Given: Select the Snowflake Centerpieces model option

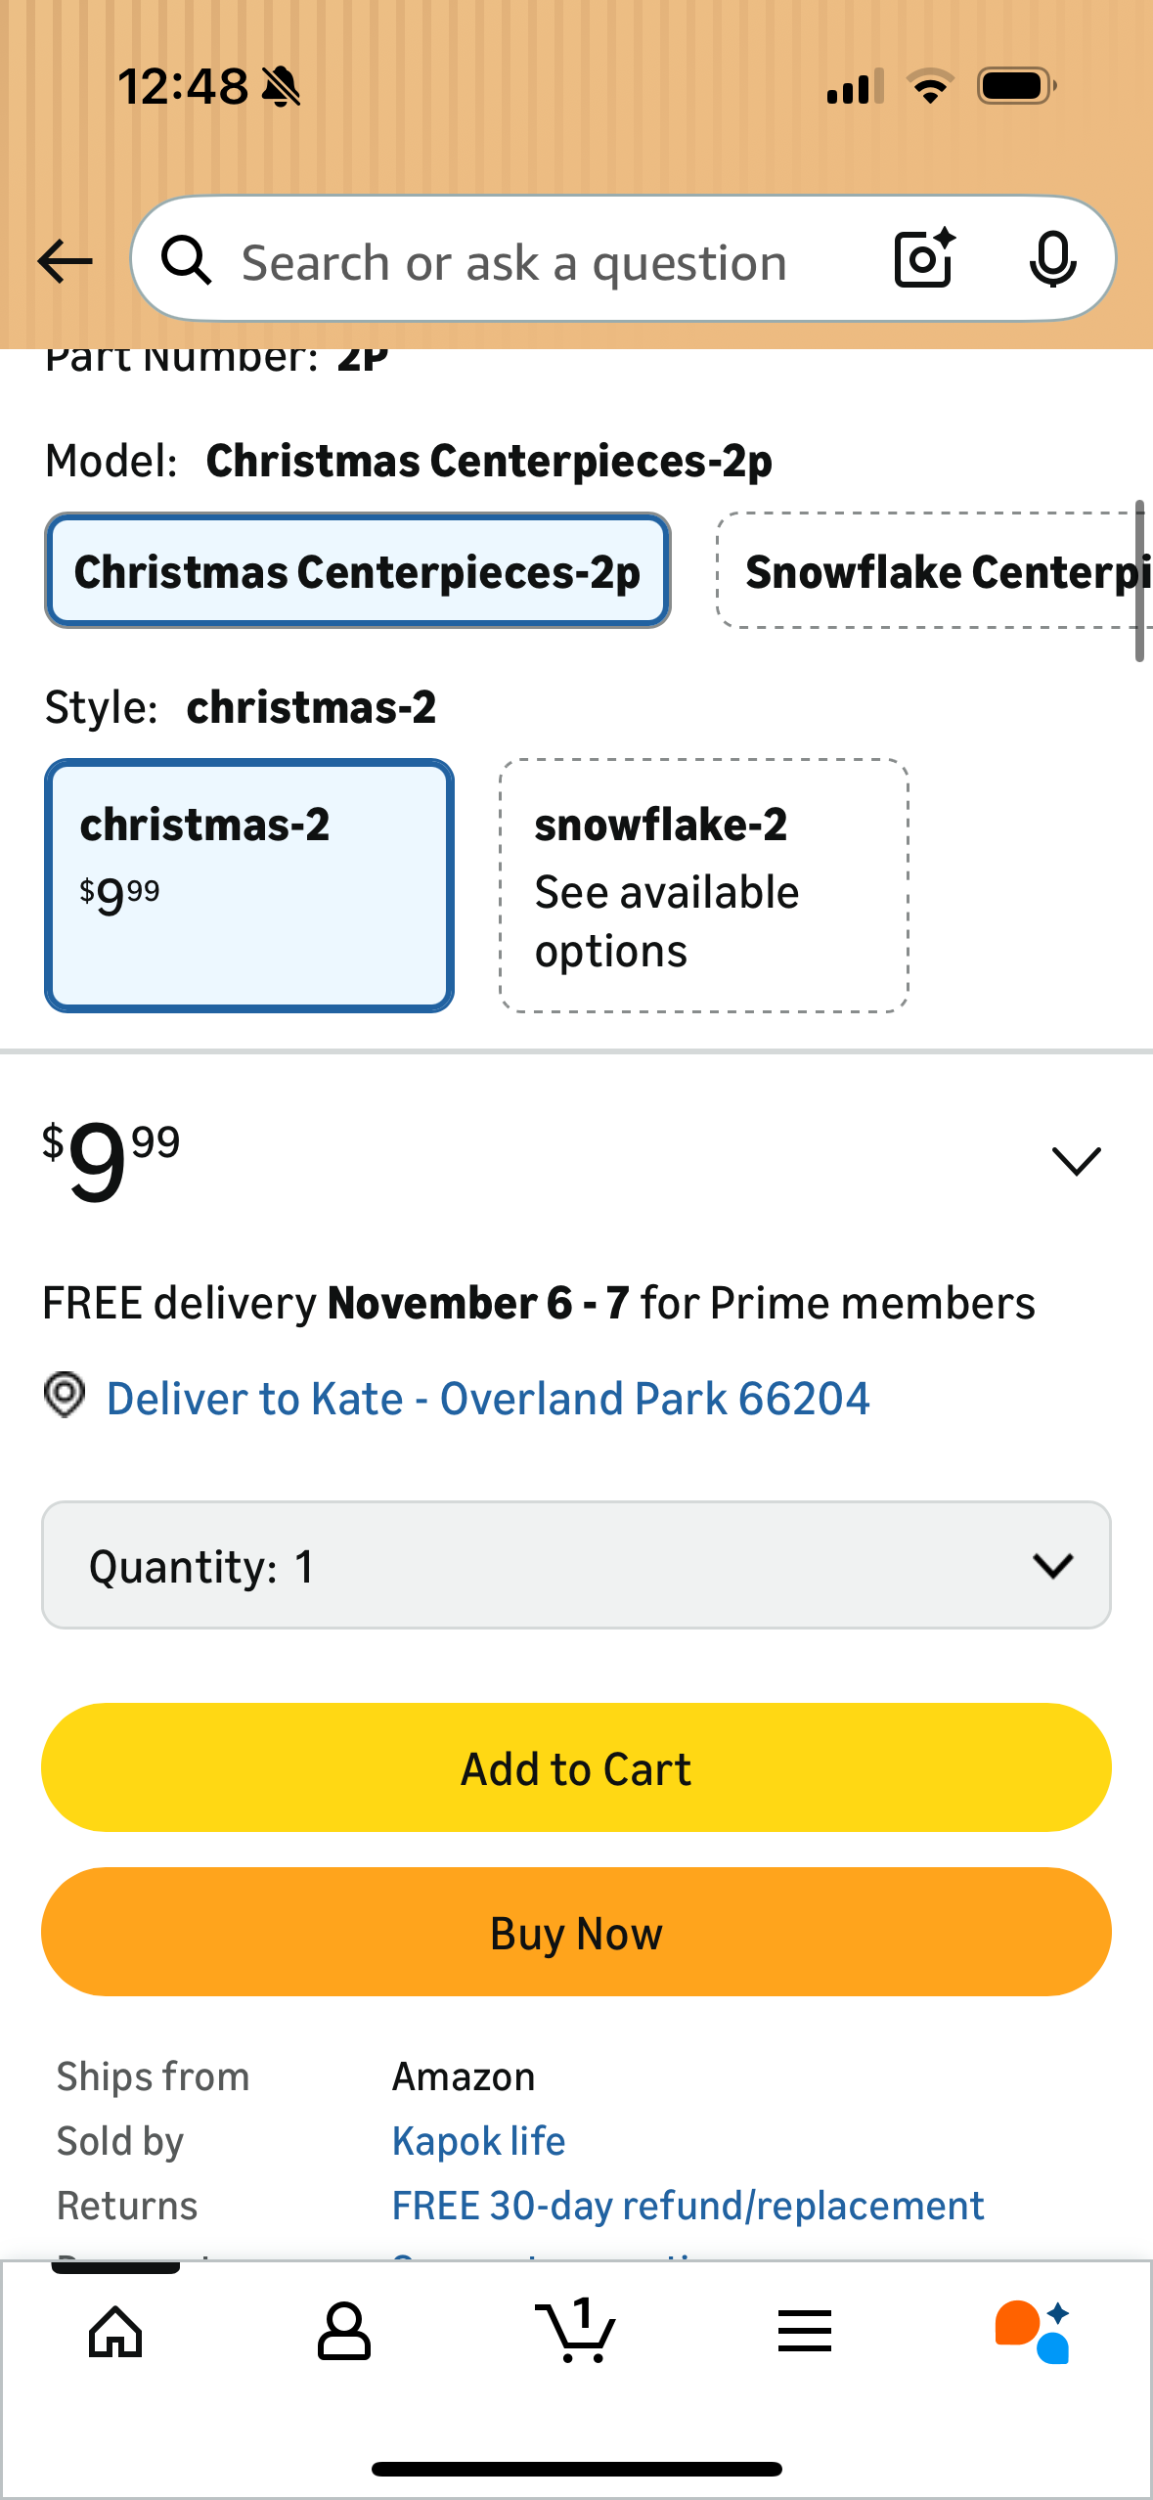Looking at the screenshot, I should pyautogui.click(x=929, y=570).
